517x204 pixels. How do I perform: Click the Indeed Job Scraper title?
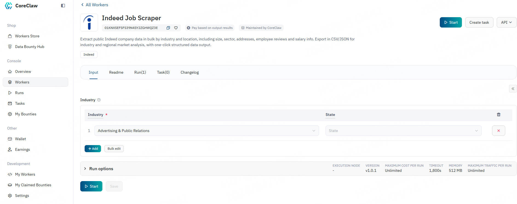[x=131, y=18]
